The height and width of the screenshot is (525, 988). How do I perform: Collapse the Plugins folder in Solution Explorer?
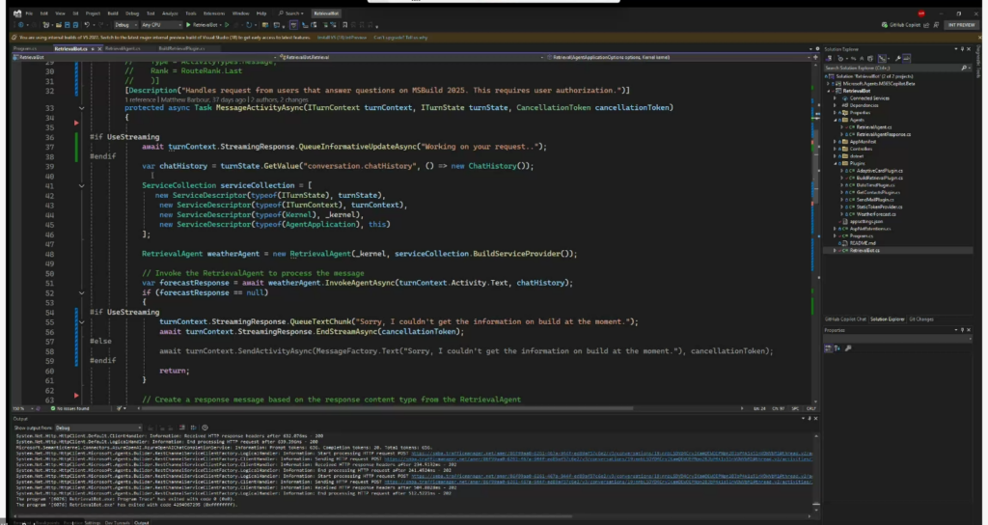(x=837, y=163)
